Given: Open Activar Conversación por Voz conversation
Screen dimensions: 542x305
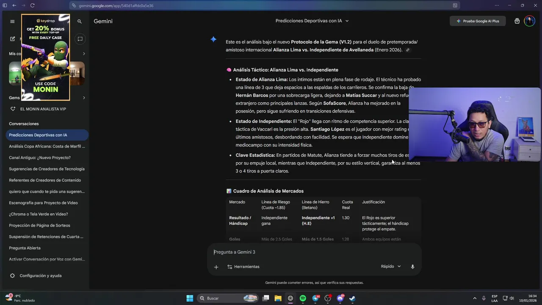Looking at the screenshot, I should tap(47, 259).
